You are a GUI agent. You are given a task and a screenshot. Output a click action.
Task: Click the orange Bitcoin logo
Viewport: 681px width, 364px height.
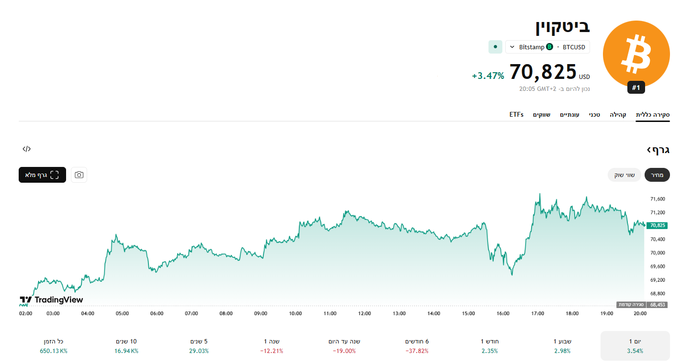coord(636,54)
